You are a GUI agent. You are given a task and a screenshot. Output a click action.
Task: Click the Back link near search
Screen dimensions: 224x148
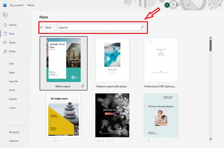coord(48,27)
